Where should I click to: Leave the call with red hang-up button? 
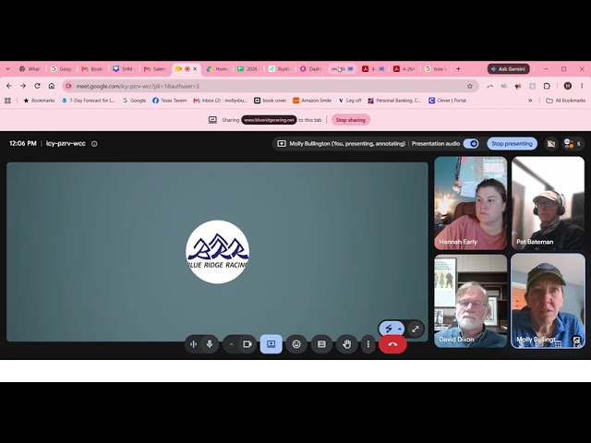point(392,344)
